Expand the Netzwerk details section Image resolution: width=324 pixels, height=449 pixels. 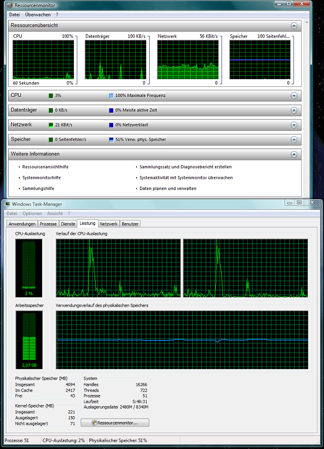point(294,125)
